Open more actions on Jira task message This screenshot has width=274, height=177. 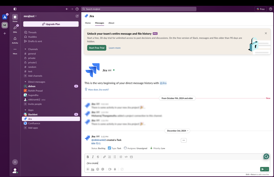tap(184, 140)
